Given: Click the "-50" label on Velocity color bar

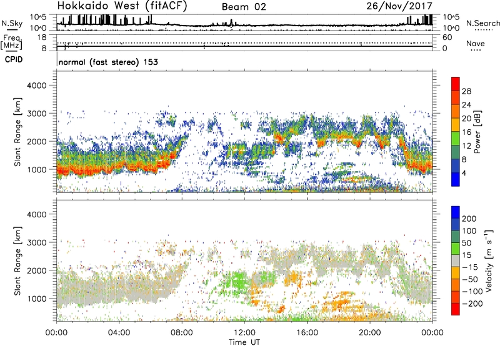Looking at the screenshot, I should point(470,279).
